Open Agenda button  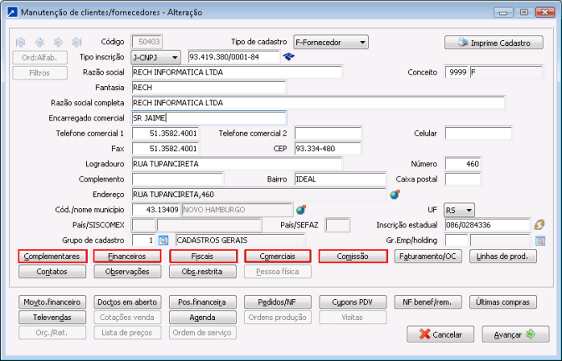pos(203,318)
